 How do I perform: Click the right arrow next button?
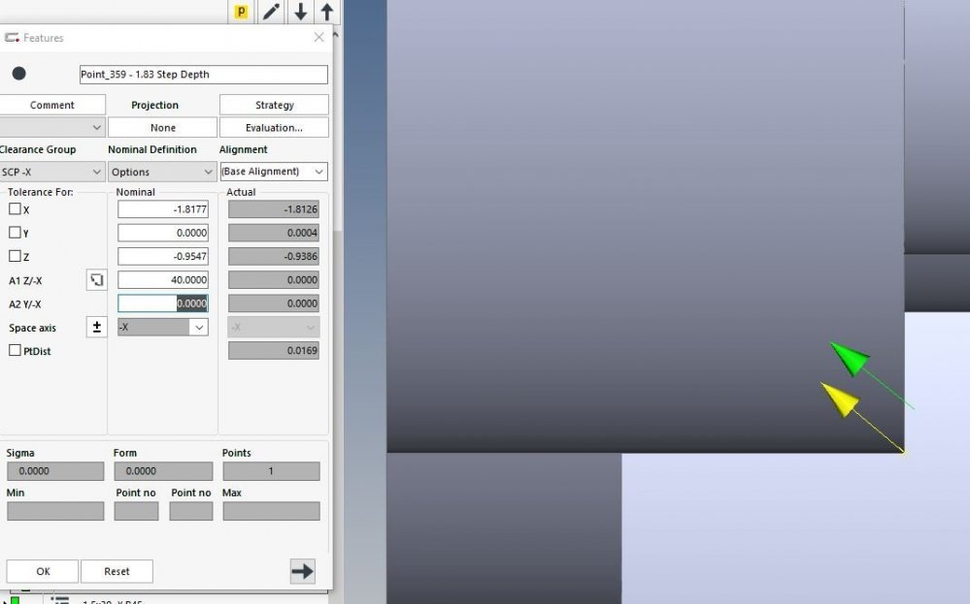click(303, 571)
